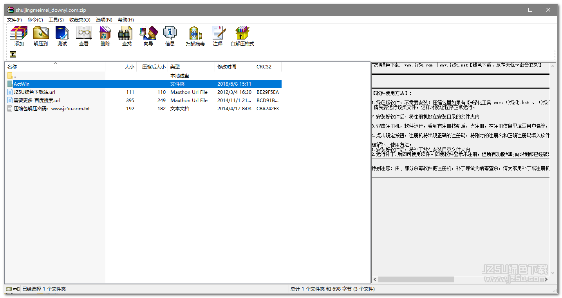Click the ActWin folder icon
The width and height of the screenshot is (562, 298).
click(10, 84)
